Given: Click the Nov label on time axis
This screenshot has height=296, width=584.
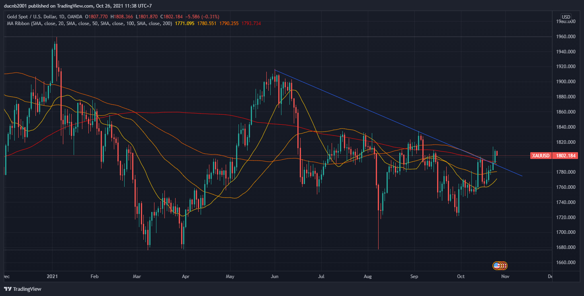Looking at the screenshot, I should pos(505,276).
